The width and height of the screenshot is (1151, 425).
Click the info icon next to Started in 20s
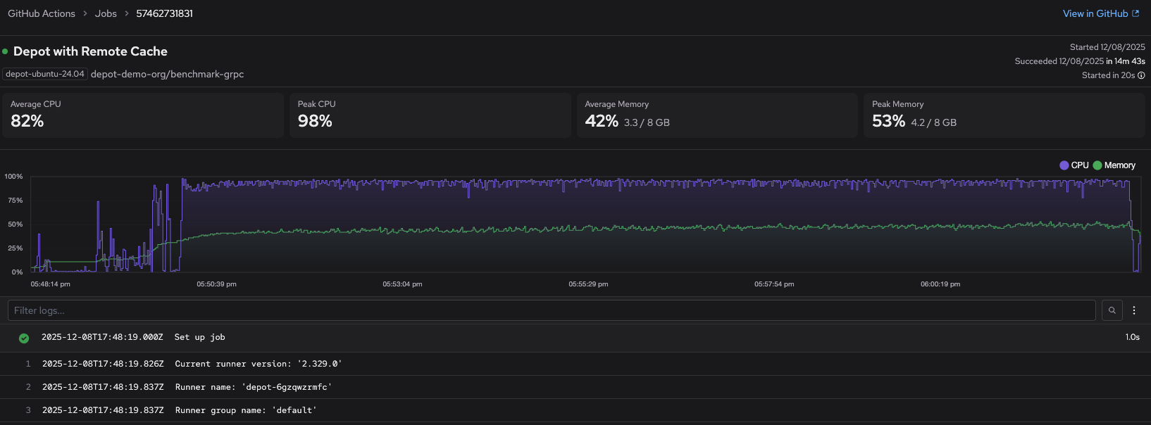tap(1141, 75)
